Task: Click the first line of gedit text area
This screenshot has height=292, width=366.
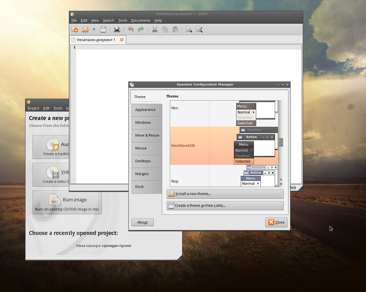Action: coord(189,47)
